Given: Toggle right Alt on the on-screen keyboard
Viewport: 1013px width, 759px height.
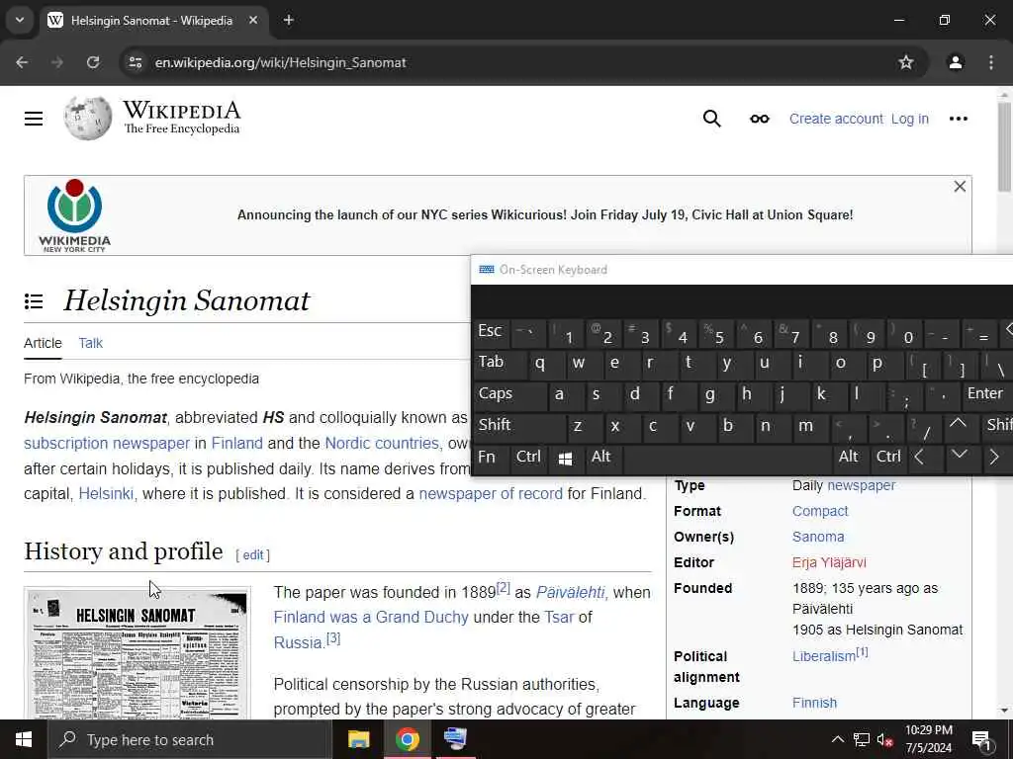Looking at the screenshot, I should tap(849, 458).
